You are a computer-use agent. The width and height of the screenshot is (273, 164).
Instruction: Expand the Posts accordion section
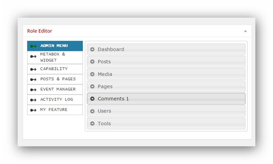pyautogui.click(x=166, y=62)
